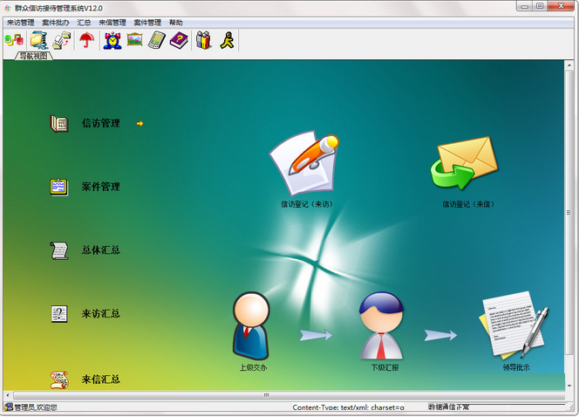Click the group of people toolbar icon
Image resolution: width=579 pixels, height=417 pixels.
coord(203,40)
